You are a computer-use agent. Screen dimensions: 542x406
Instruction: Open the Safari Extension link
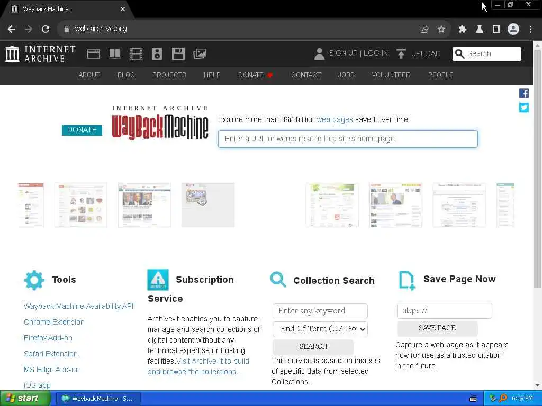[x=51, y=354]
